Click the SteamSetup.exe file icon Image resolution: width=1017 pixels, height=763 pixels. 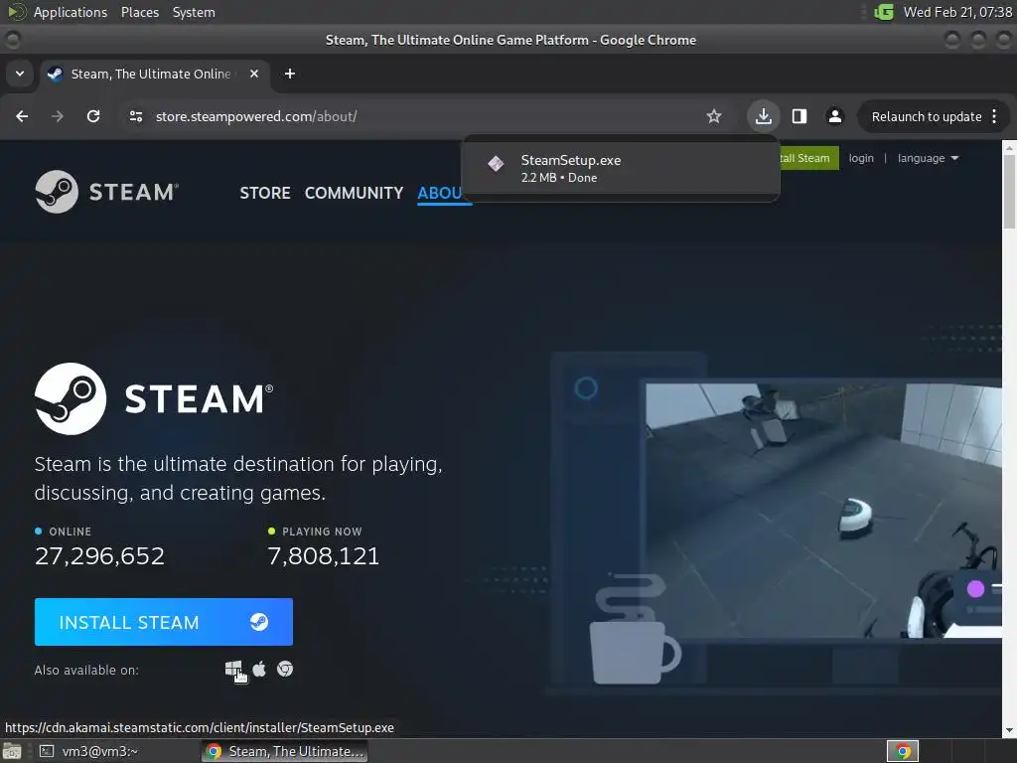tap(496, 164)
